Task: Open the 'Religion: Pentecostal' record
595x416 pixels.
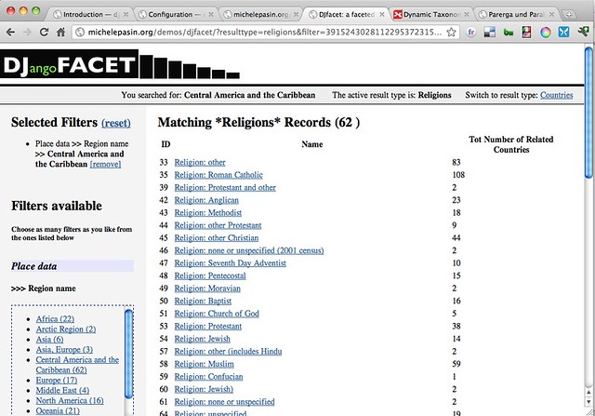Action: 210,275
